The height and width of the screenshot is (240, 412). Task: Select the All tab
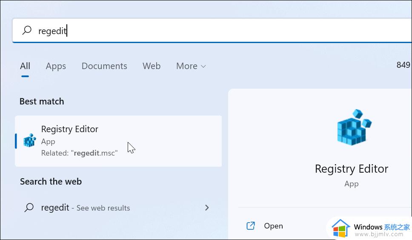25,66
